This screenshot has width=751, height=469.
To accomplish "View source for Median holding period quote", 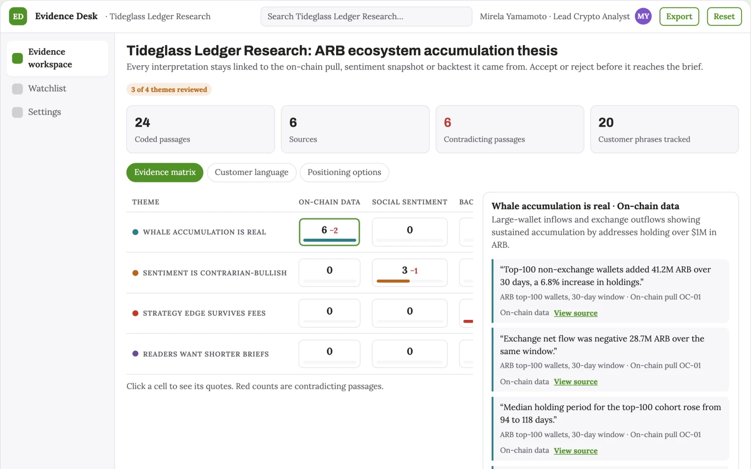I will (x=575, y=451).
